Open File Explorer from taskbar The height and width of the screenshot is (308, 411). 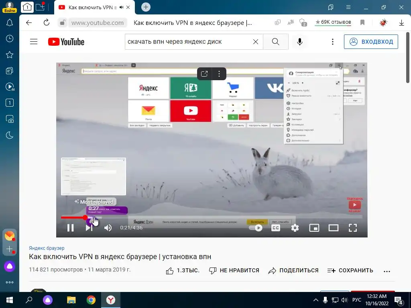(71, 300)
